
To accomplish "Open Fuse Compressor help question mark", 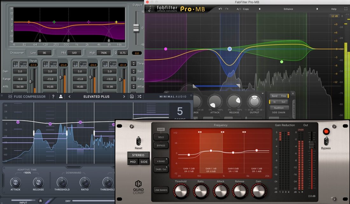I will (x=53, y=97).
